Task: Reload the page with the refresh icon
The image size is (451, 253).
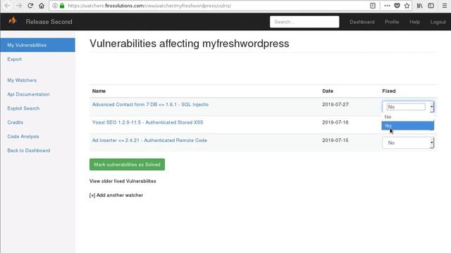Action: tap(30, 6)
